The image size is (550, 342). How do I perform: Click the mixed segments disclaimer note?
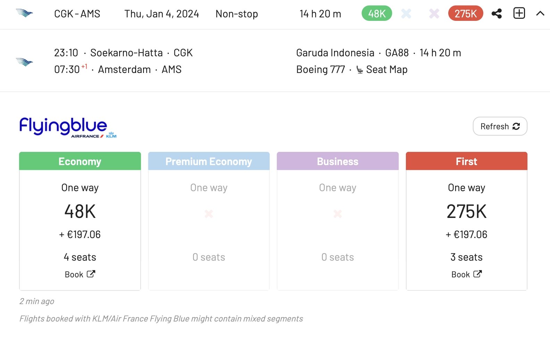pyautogui.click(x=161, y=319)
